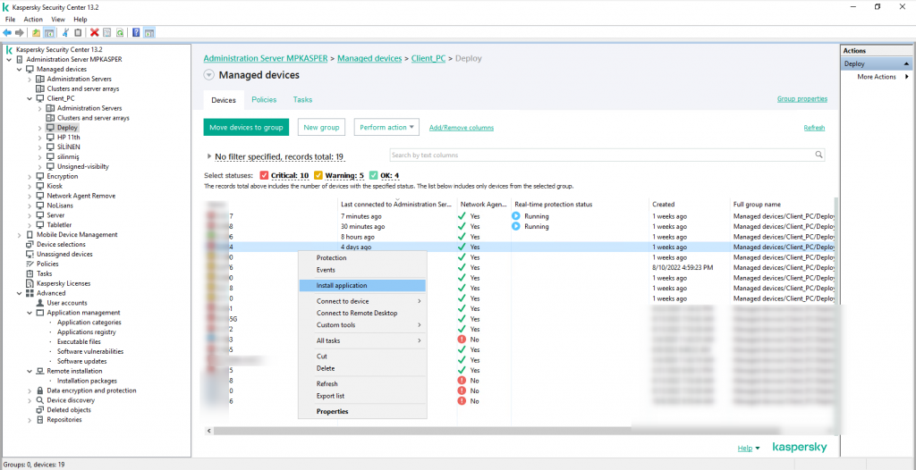Click the Back arrow in the toolbar
916x470 pixels.
pyautogui.click(x=8, y=32)
